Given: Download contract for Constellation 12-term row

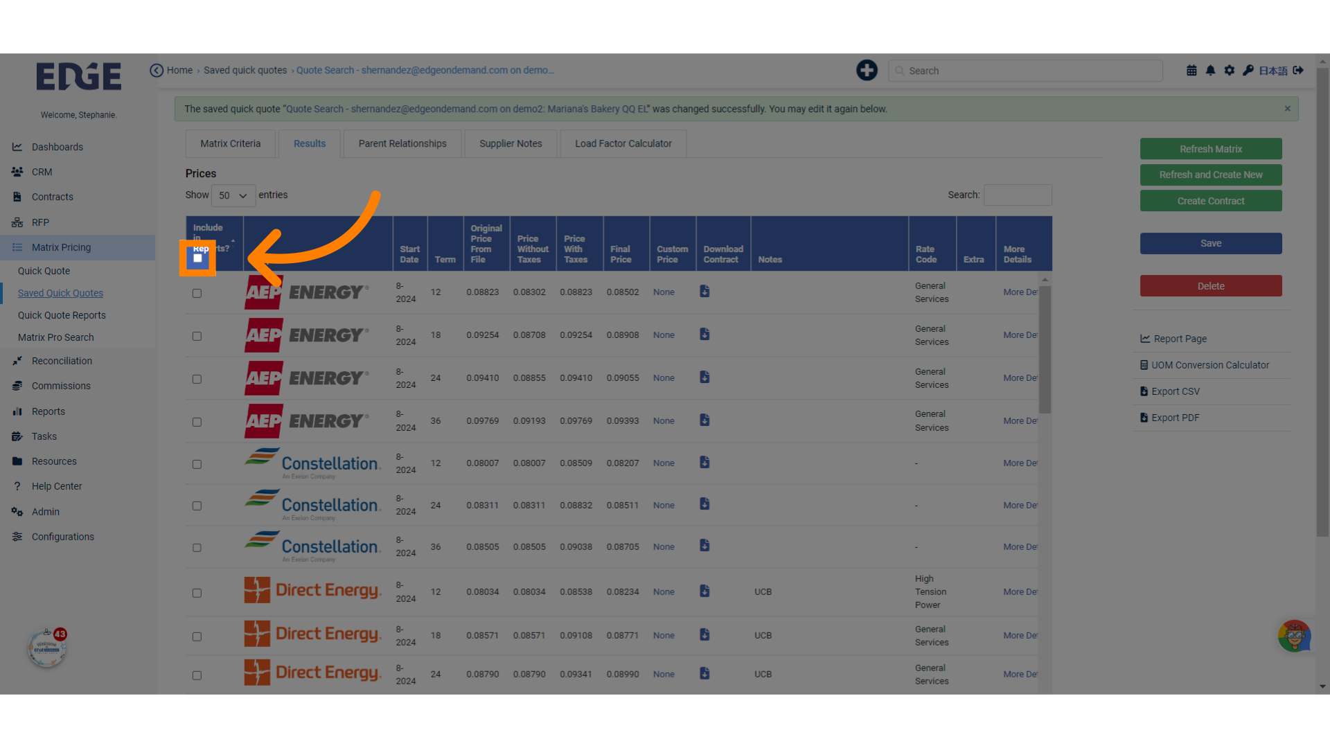Looking at the screenshot, I should 704,463.
